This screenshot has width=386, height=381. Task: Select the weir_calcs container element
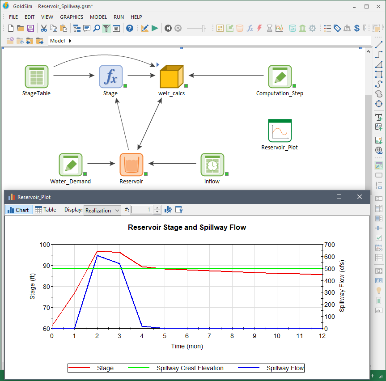point(172,76)
